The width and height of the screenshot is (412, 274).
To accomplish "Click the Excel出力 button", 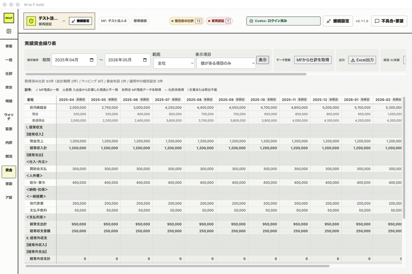I will coord(362,60).
